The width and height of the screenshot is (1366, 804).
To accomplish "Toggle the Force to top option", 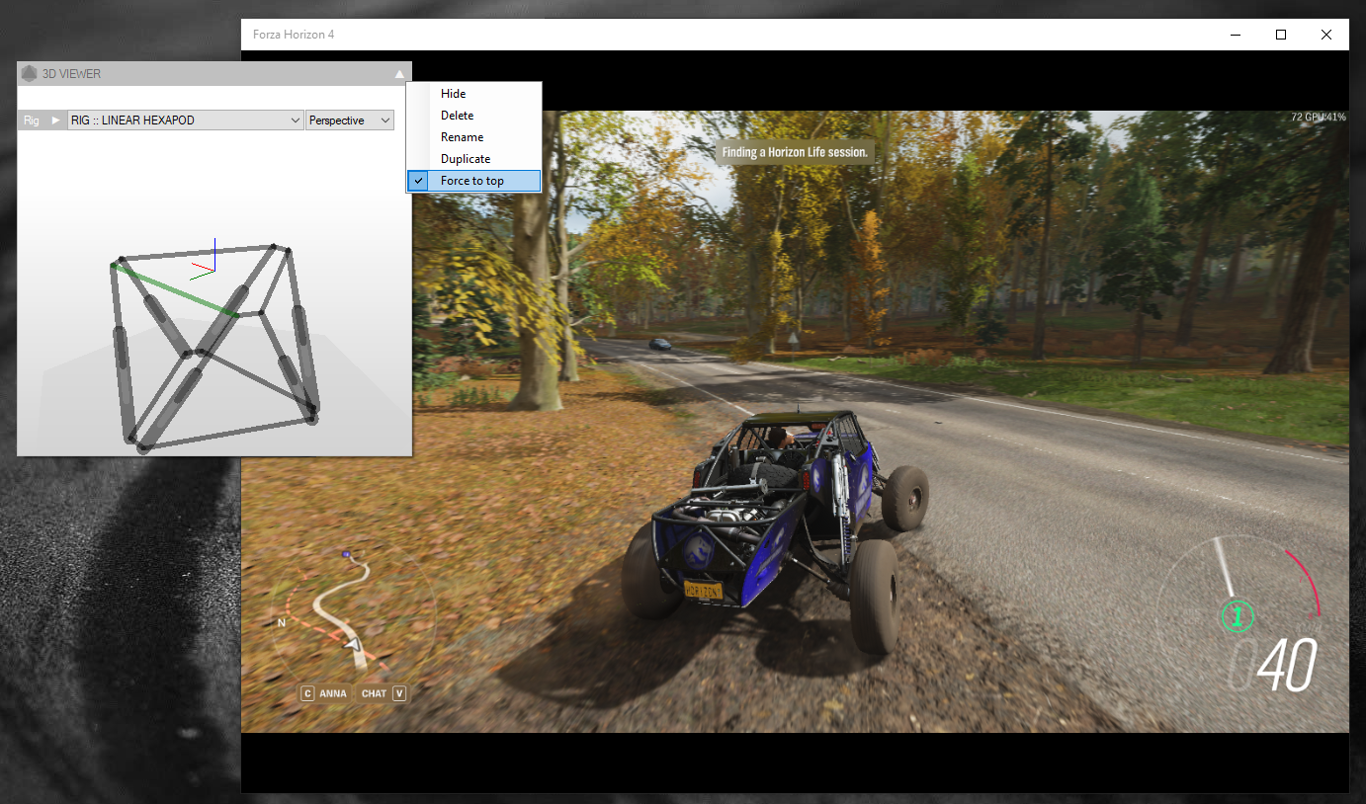I will pyautogui.click(x=474, y=181).
